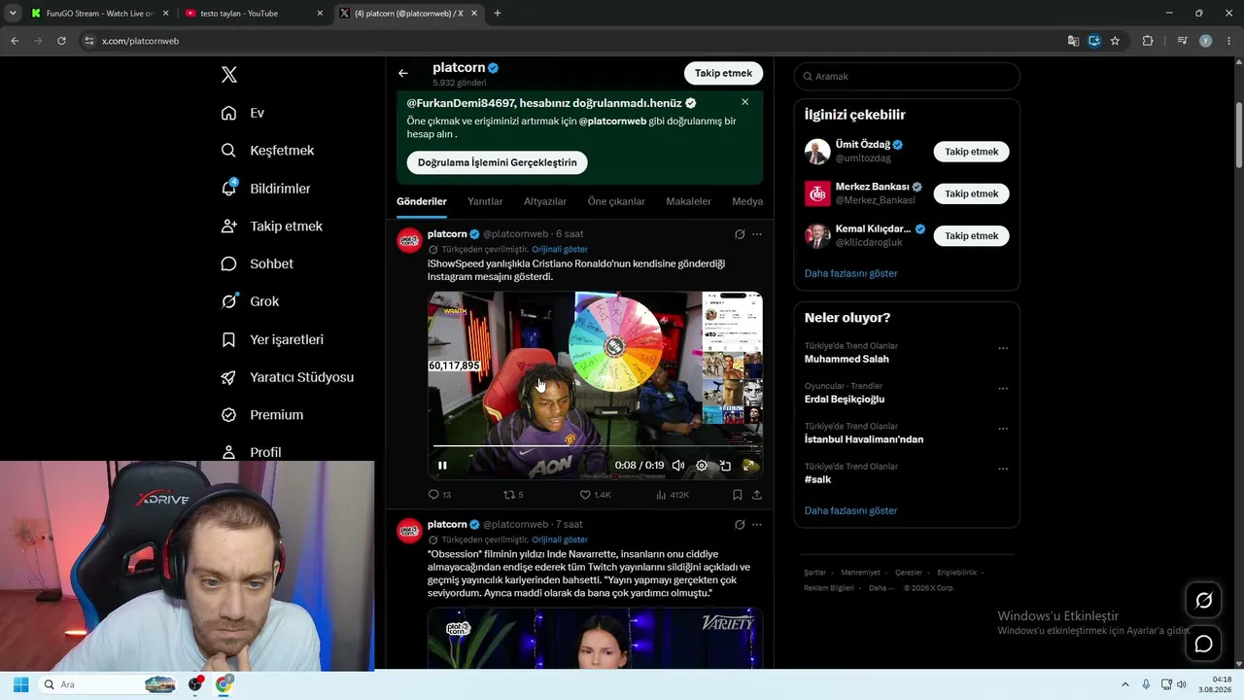Open more options for Muhammed Salah trend
The image size is (1244, 700).
(x=1003, y=348)
